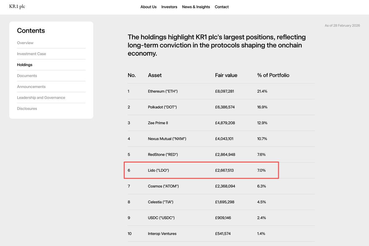369x246 pixels.
Task: Click the Fair value column header
Action: (226, 75)
